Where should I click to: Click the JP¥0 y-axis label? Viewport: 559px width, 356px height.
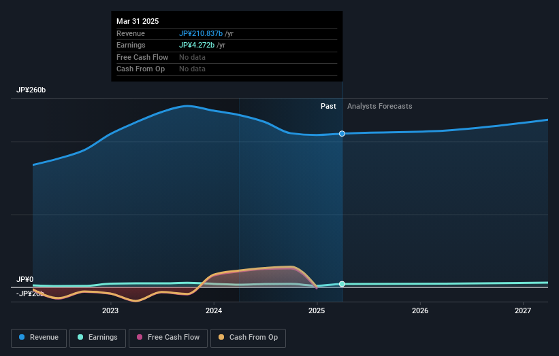pyautogui.click(x=25, y=279)
